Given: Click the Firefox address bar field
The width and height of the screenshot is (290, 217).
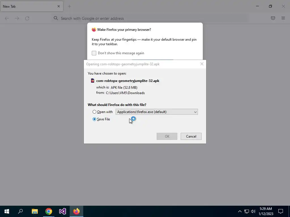Looking at the screenshot, I should click(x=150, y=18).
